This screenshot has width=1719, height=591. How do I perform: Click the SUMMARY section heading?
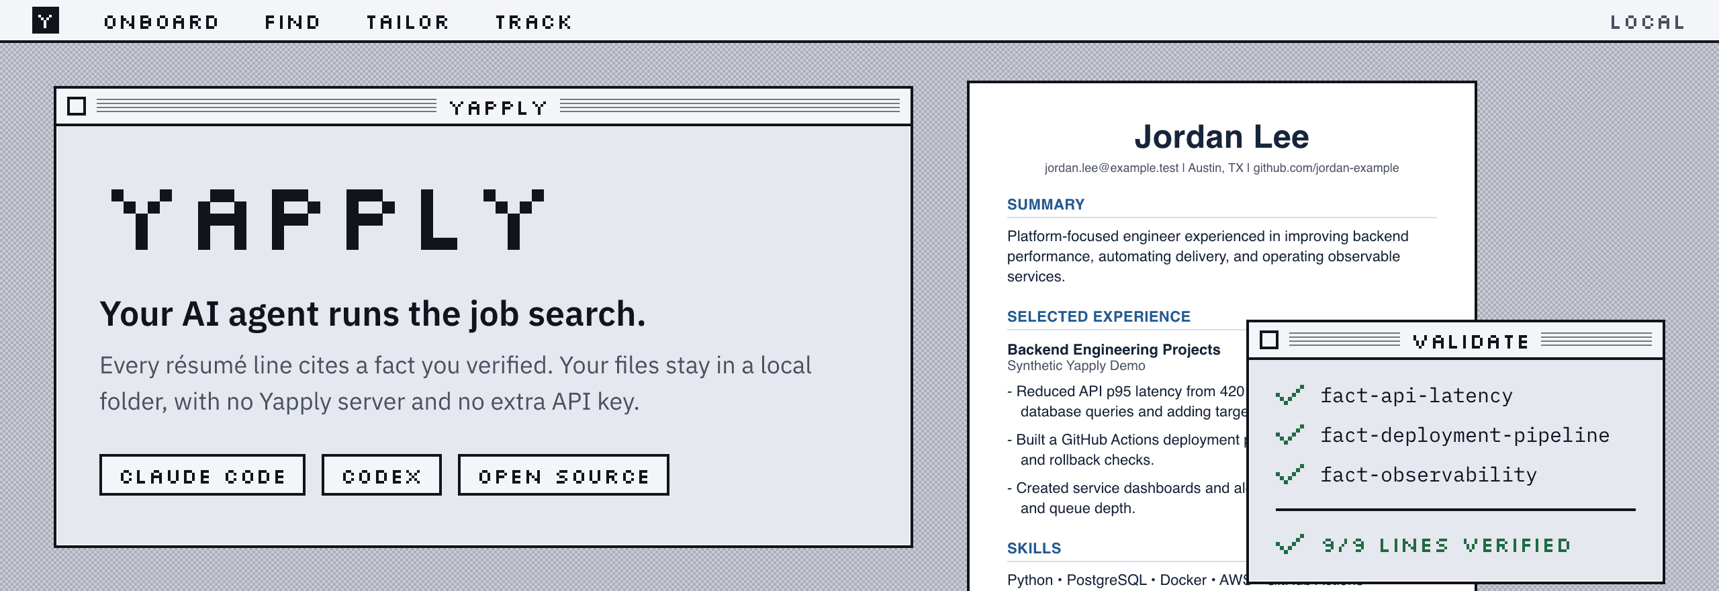(x=1046, y=204)
